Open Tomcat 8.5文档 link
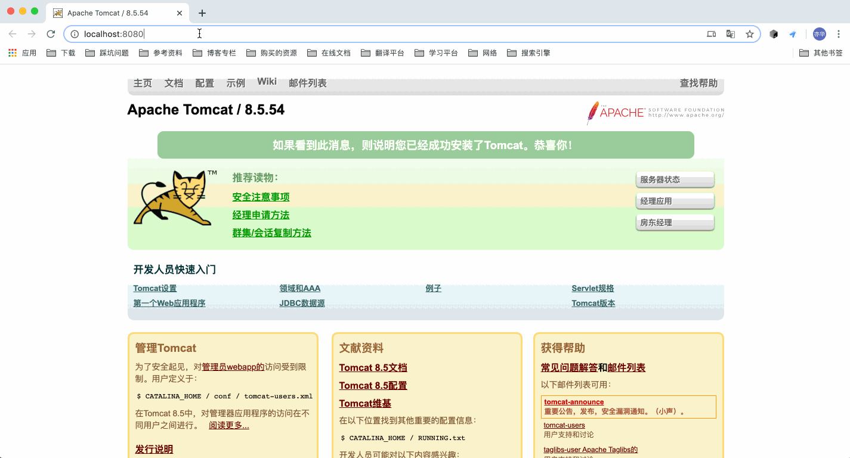Image resolution: width=850 pixels, height=458 pixels. coord(373,367)
